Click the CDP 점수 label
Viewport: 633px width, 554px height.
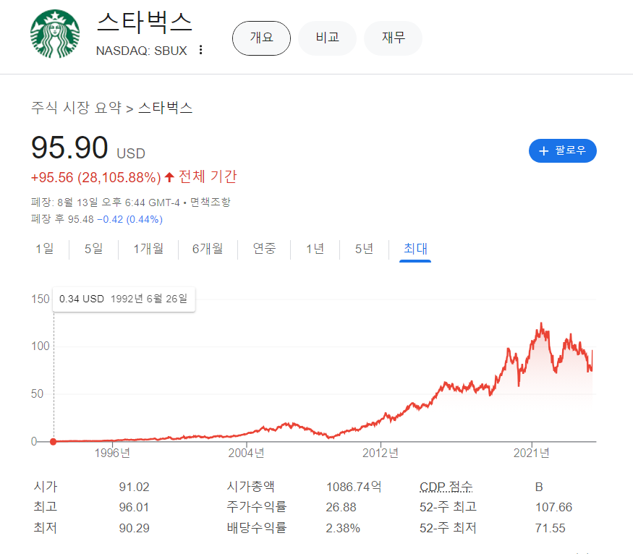446,487
